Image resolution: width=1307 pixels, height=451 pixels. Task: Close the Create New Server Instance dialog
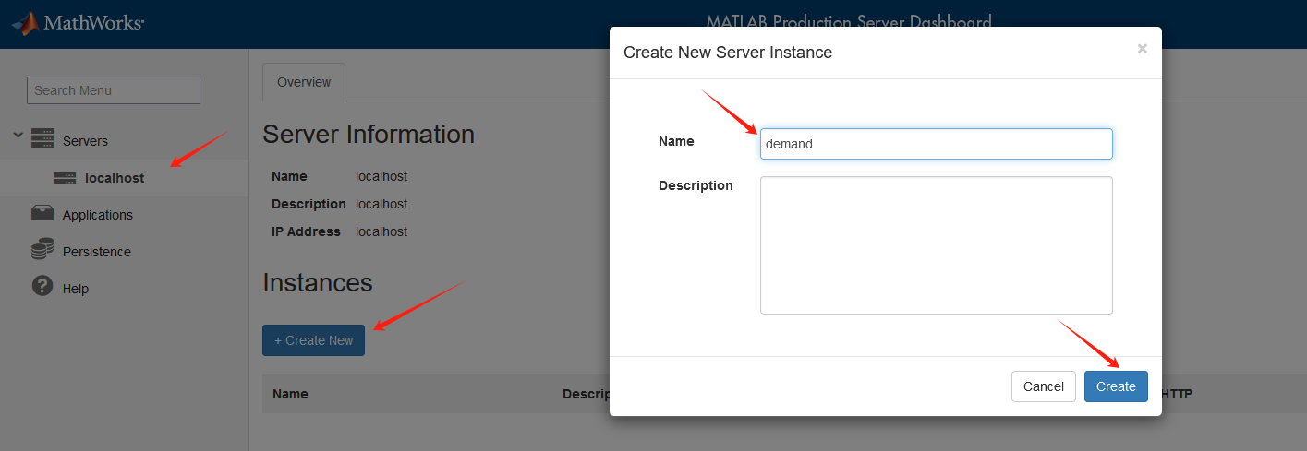click(x=1143, y=49)
